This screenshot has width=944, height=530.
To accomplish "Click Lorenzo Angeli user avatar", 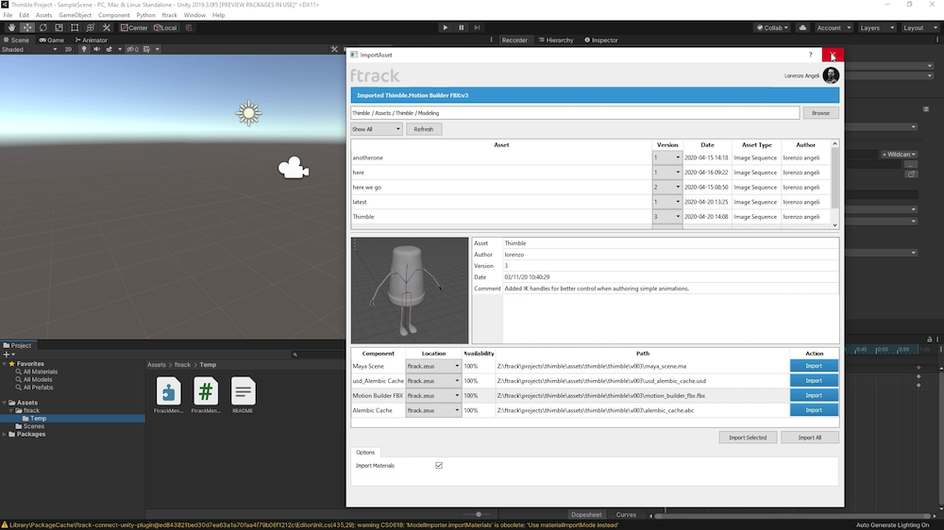I will [x=831, y=75].
